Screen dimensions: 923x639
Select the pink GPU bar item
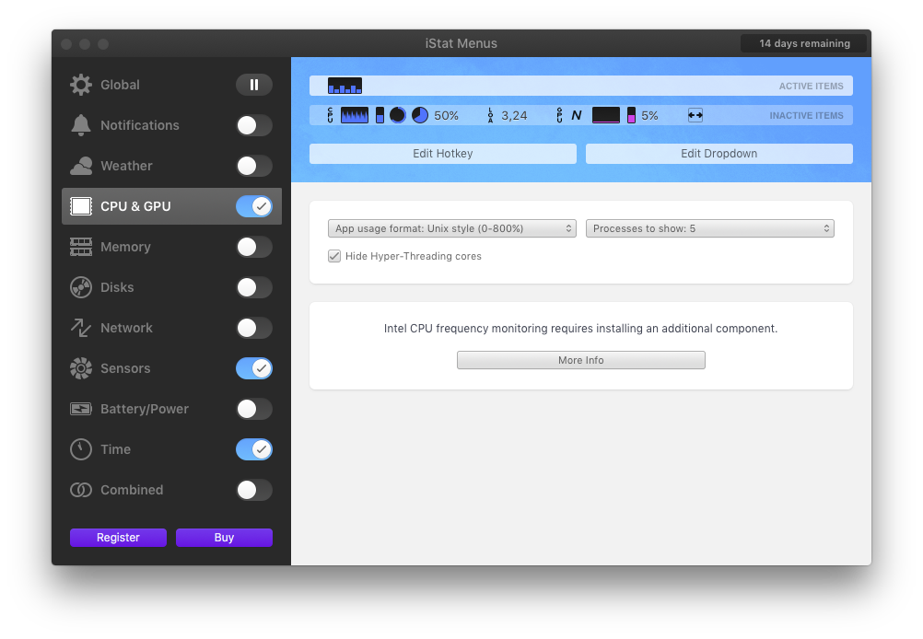coord(631,115)
